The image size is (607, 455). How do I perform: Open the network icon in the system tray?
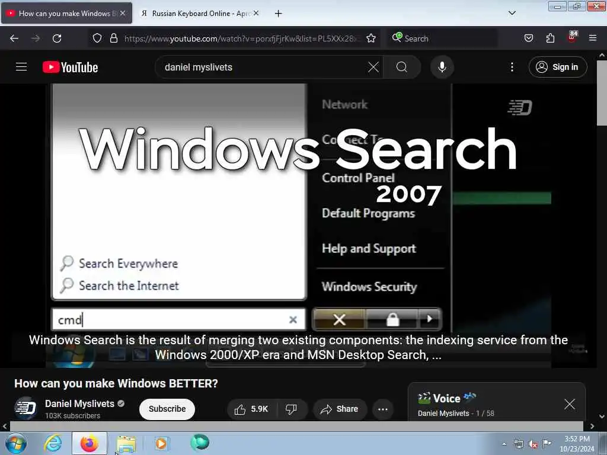tap(518, 444)
